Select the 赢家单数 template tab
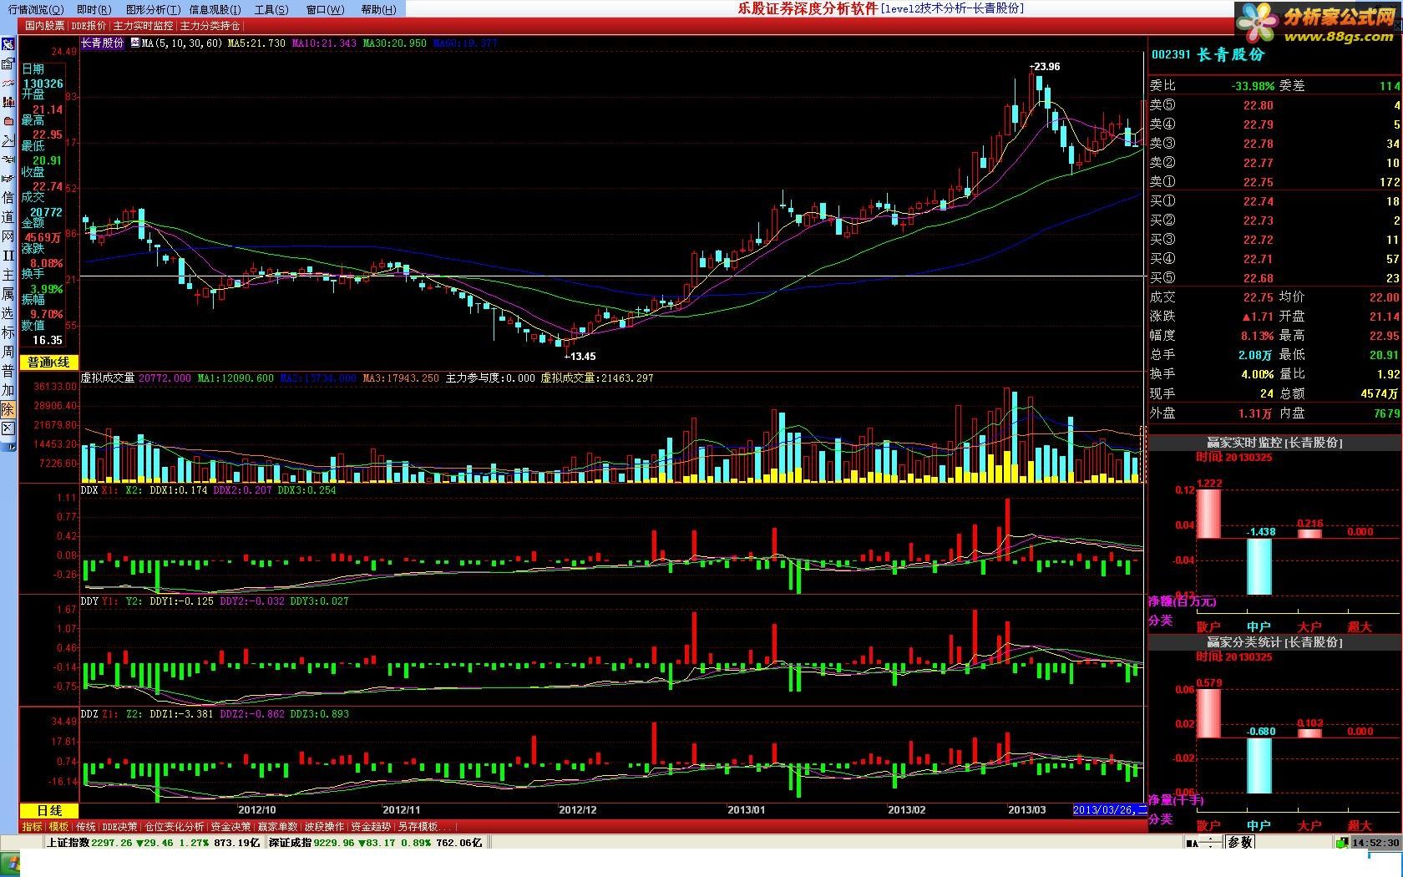This screenshot has height=877, width=1403. (x=277, y=827)
